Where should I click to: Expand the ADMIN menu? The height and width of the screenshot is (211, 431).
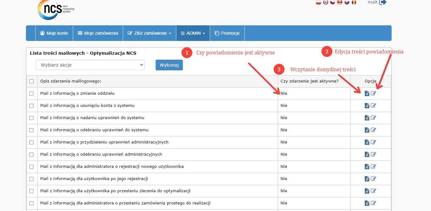click(193, 33)
